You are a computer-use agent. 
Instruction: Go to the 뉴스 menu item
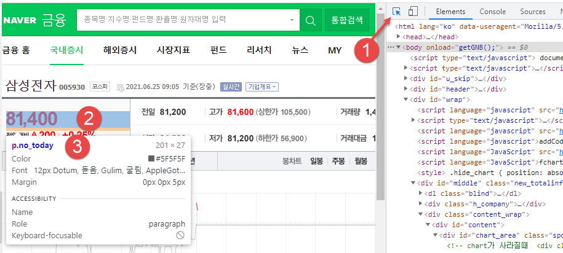pos(300,50)
